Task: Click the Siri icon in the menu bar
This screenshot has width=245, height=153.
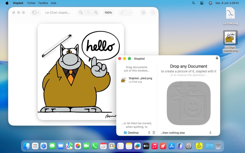Action: [x=210, y=3]
